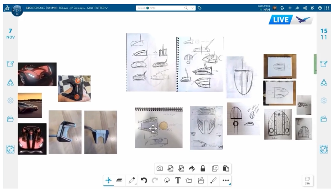Select the shield-shaped putter pencil sketch
This screenshot has height=192, width=334.
[x=241, y=77]
